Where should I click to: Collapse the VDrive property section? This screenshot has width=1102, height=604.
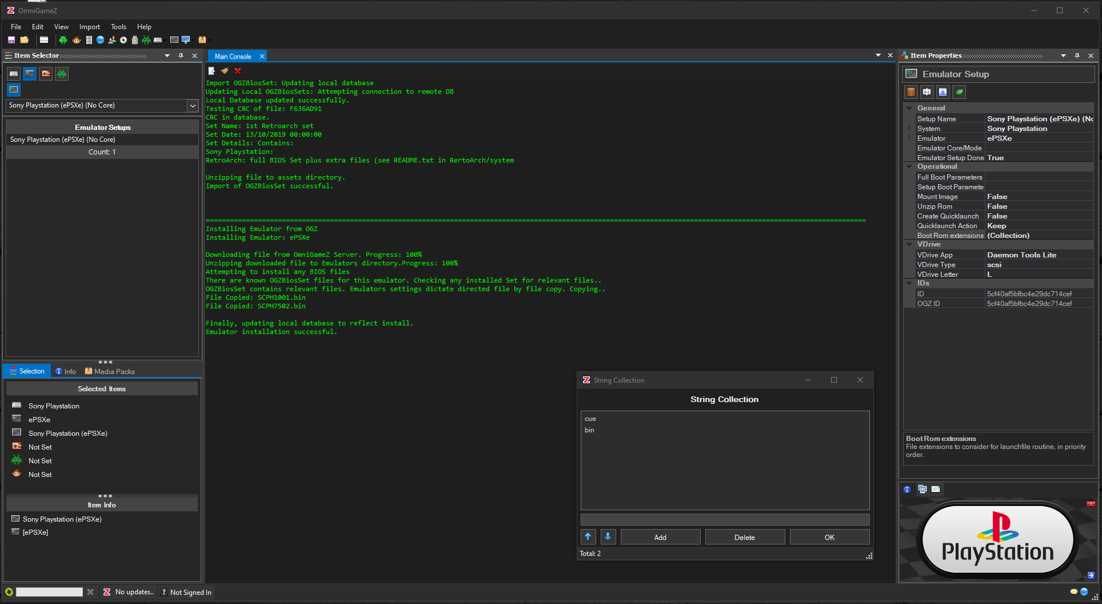pyautogui.click(x=909, y=244)
